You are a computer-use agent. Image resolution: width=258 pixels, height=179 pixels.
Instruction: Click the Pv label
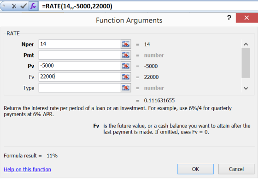pos(31,66)
